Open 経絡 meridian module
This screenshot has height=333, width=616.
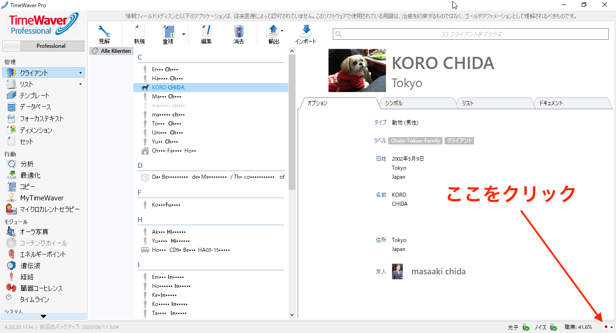click(27, 277)
